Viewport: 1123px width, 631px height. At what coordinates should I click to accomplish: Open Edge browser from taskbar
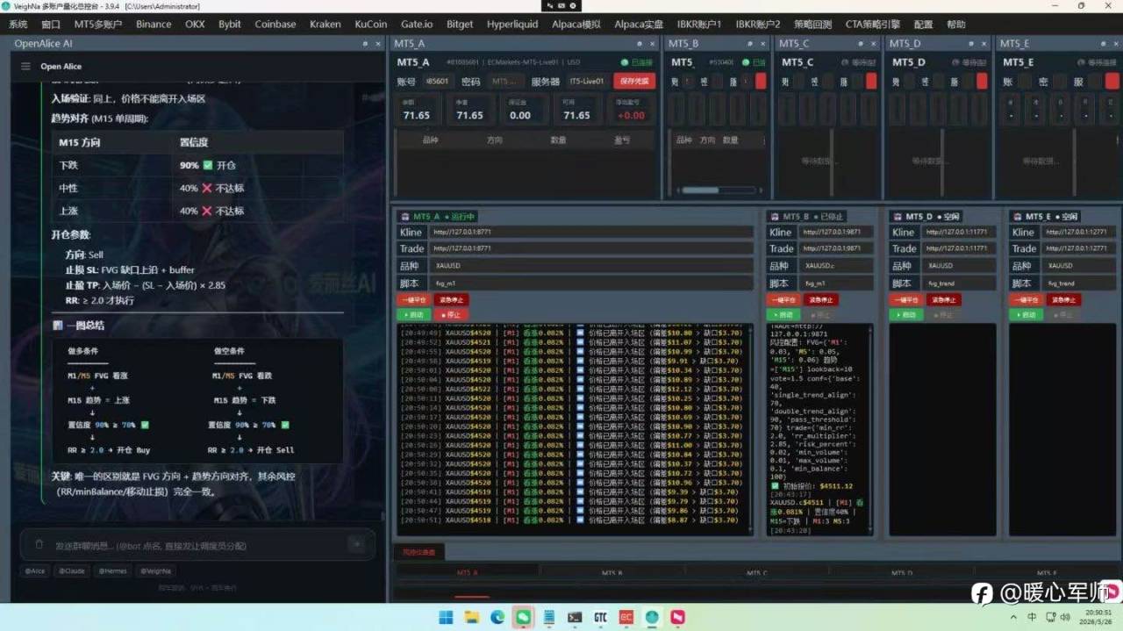(x=497, y=617)
